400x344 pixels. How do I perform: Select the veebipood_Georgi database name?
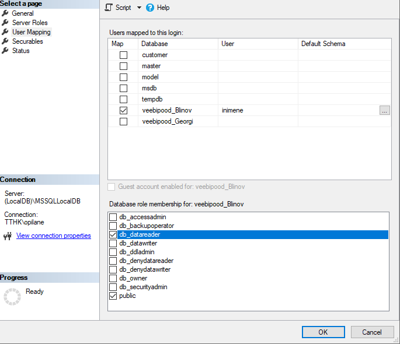point(168,121)
